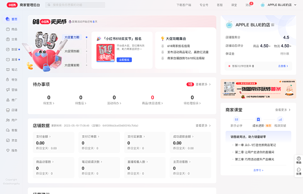Open the 支付买家数 metric chevron
This screenshot has height=194, width=303.
[x=144, y=136]
